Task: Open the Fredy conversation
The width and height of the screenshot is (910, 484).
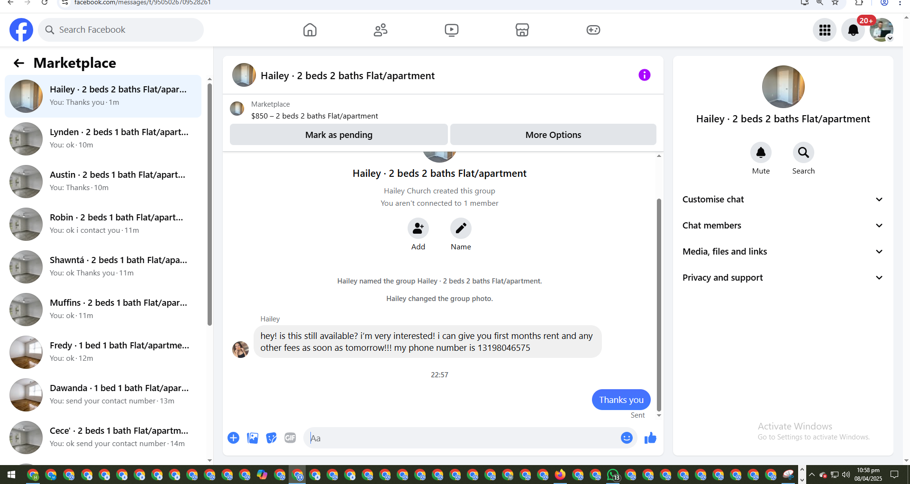Action: coord(103,352)
